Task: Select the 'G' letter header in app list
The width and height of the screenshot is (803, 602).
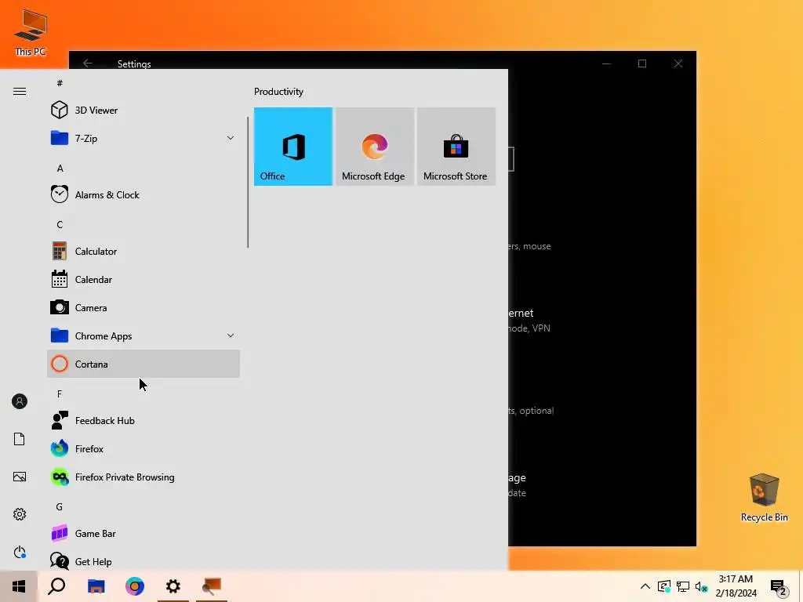Action: [60, 507]
